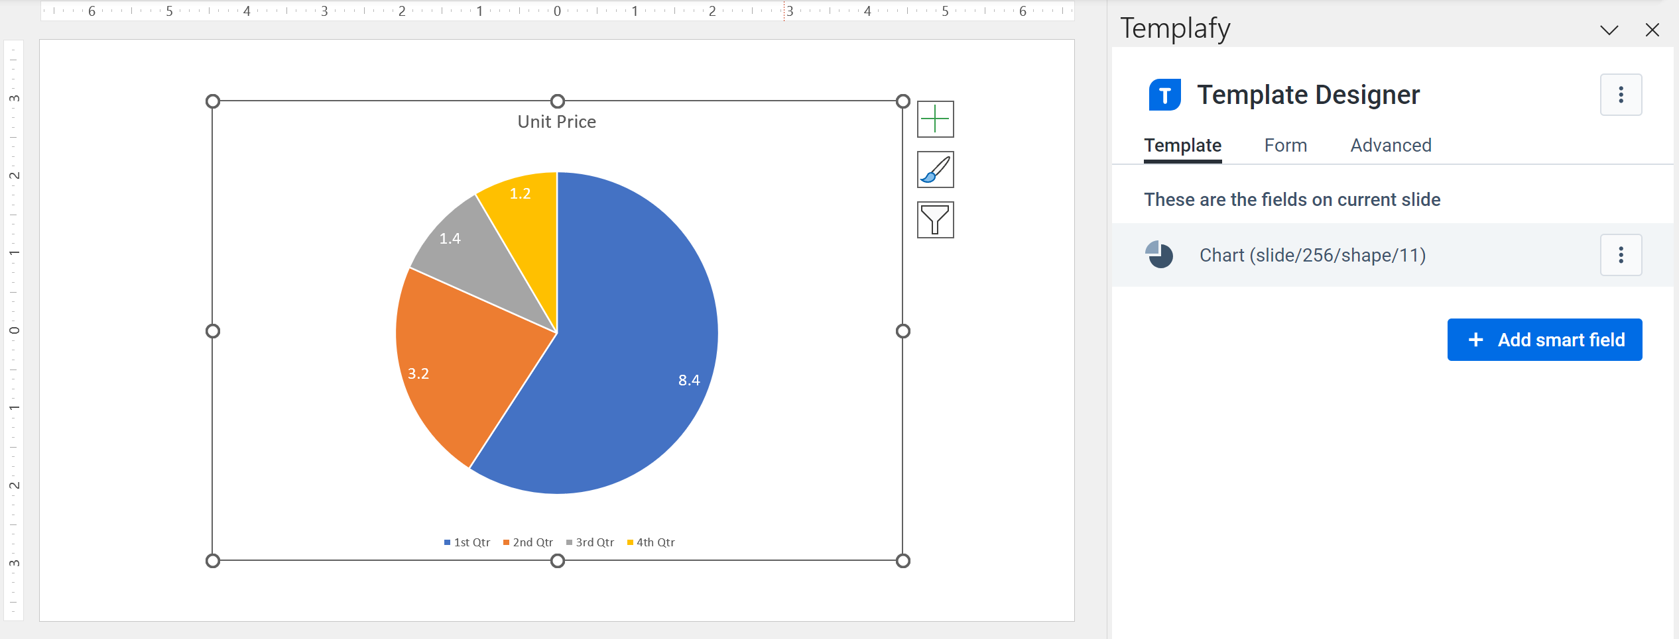
Task: Select the 4th Qtr legend entry
Action: tap(655, 542)
